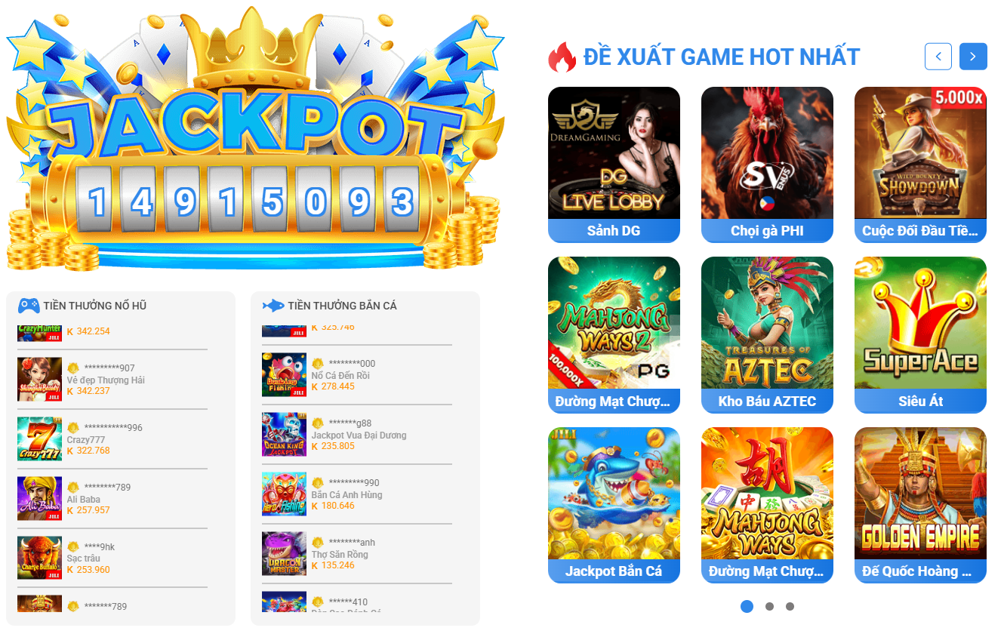Open Chọi gà PHI game tile
Image resolution: width=1004 pixels, height=634 pixels.
(x=767, y=165)
